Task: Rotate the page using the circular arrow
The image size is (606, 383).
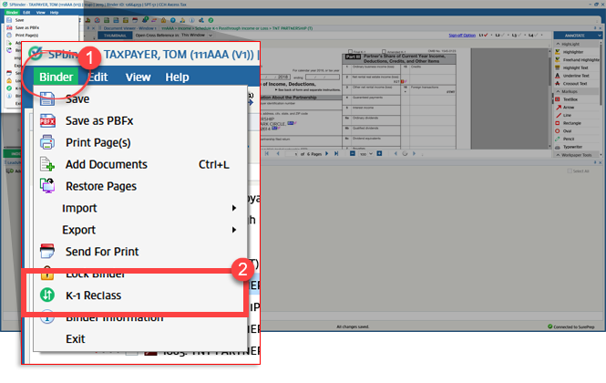Action: 405,153
